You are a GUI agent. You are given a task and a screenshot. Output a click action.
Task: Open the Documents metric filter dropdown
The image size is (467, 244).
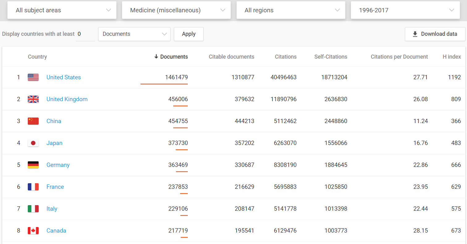click(x=134, y=34)
